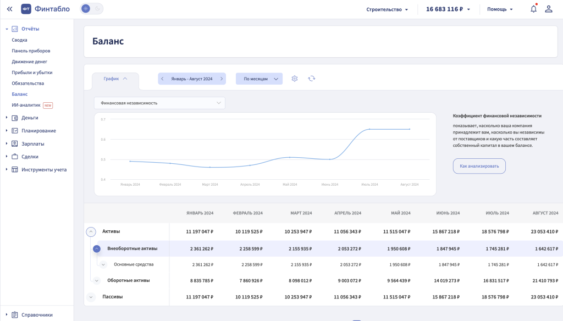Viewport: 563px width, 321px height.
Task: Open the По месяцам grouping dropdown
Action: (260, 79)
